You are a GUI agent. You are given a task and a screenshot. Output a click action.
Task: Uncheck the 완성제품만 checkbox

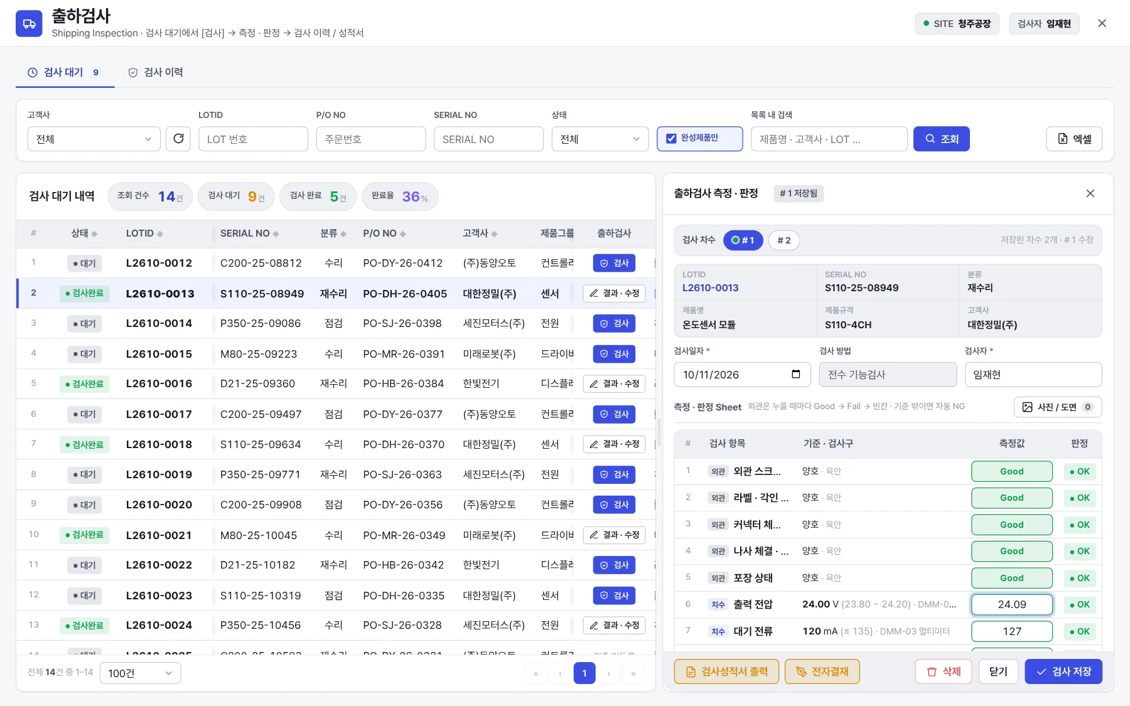pos(671,138)
